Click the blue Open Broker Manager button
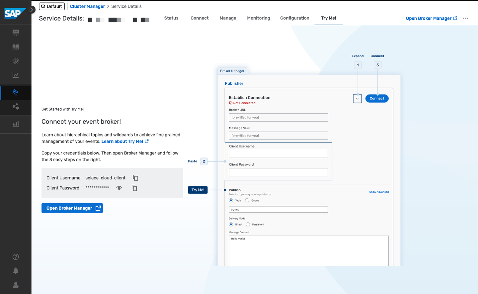The width and height of the screenshot is (478, 294). pyautogui.click(x=72, y=208)
